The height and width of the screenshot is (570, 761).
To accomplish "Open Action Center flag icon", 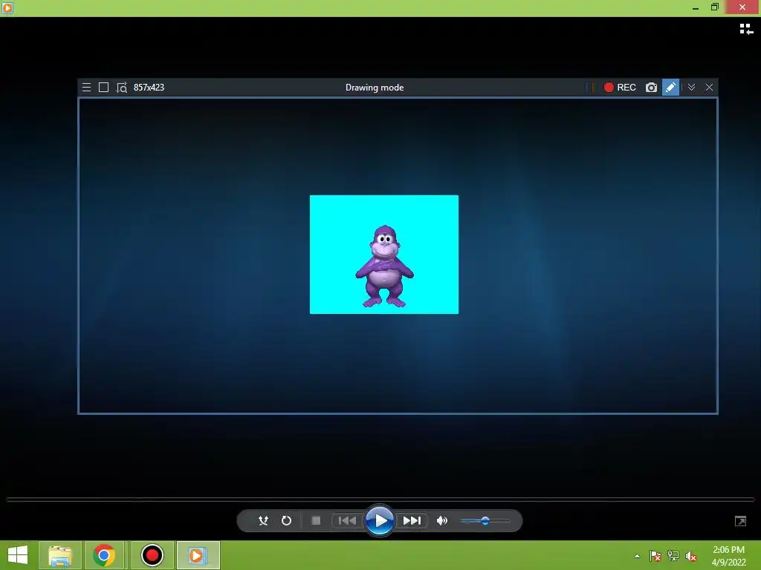I will [x=655, y=556].
